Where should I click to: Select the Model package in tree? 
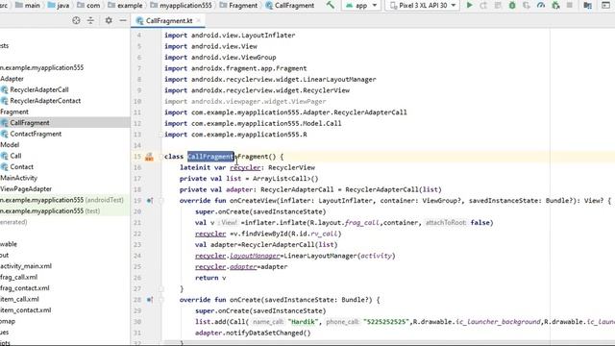click(x=10, y=145)
